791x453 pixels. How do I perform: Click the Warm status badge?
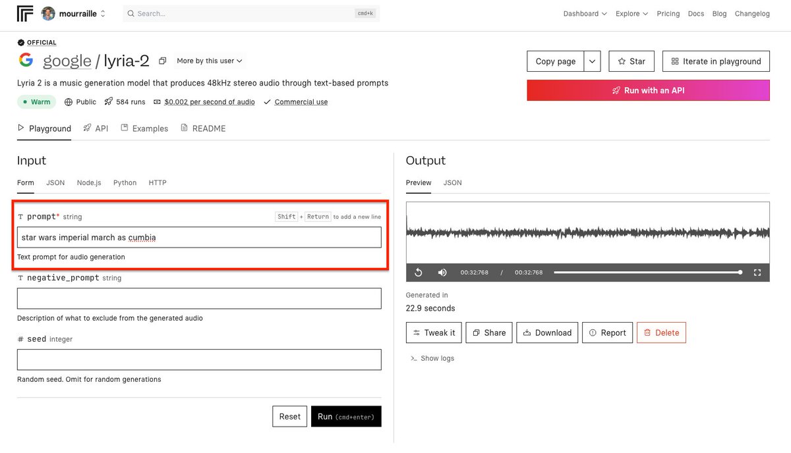(36, 102)
